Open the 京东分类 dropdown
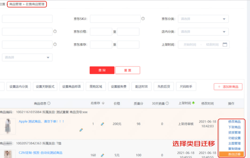This screenshot has width=250, height=158. [204, 19]
